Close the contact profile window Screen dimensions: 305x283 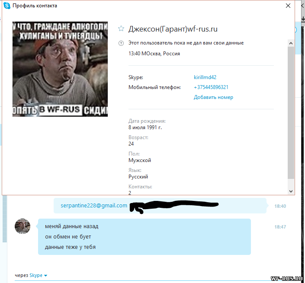click(288, 6)
